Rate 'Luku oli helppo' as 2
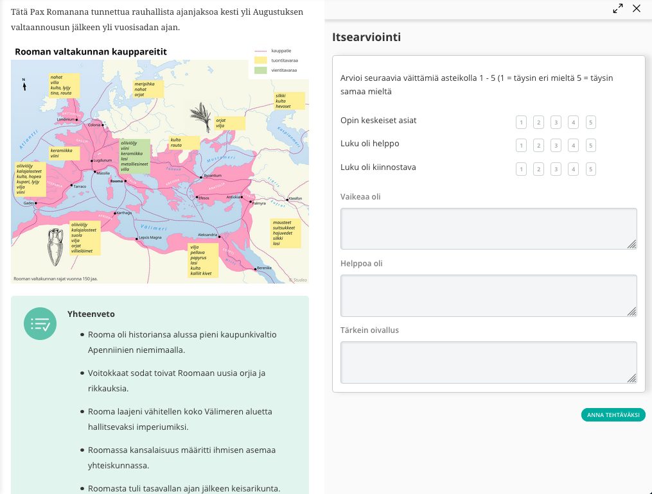652x494 pixels. coord(538,146)
